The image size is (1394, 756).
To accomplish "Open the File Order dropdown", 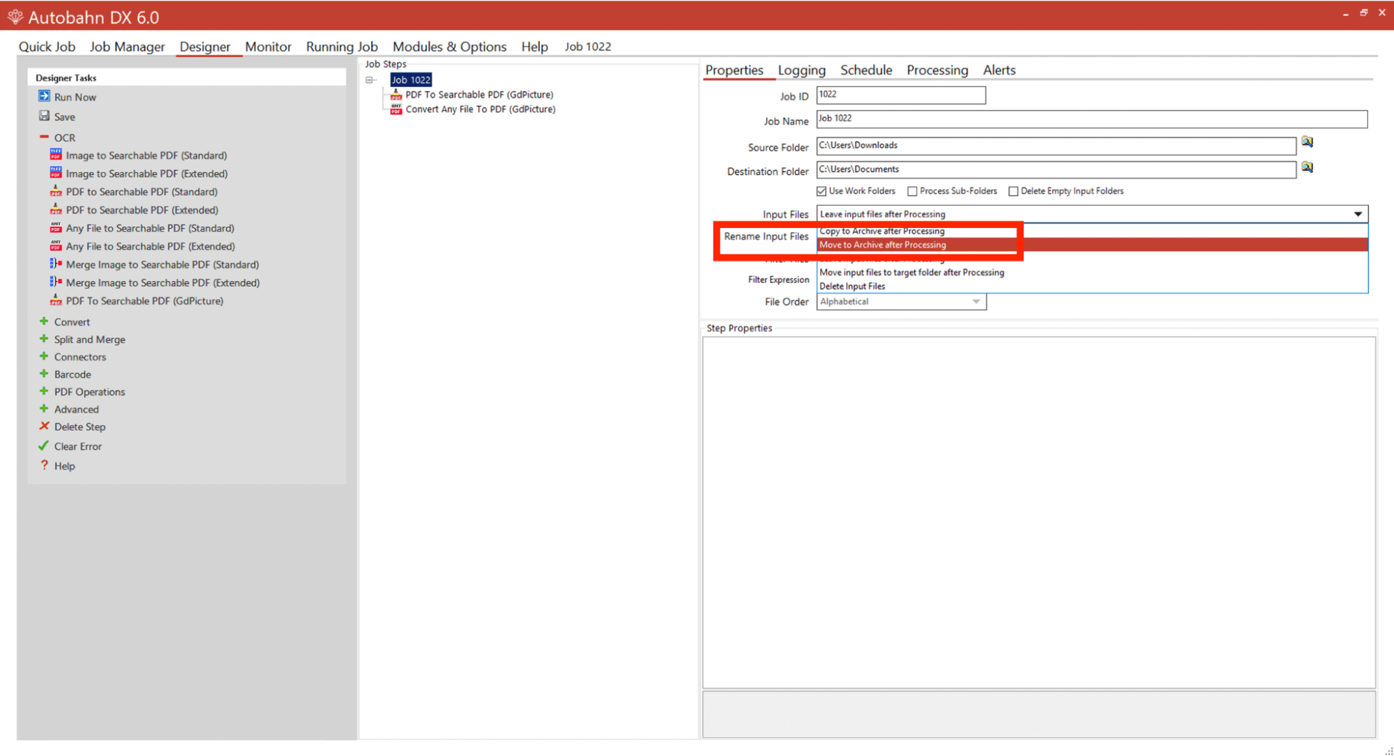I will pyautogui.click(x=976, y=301).
